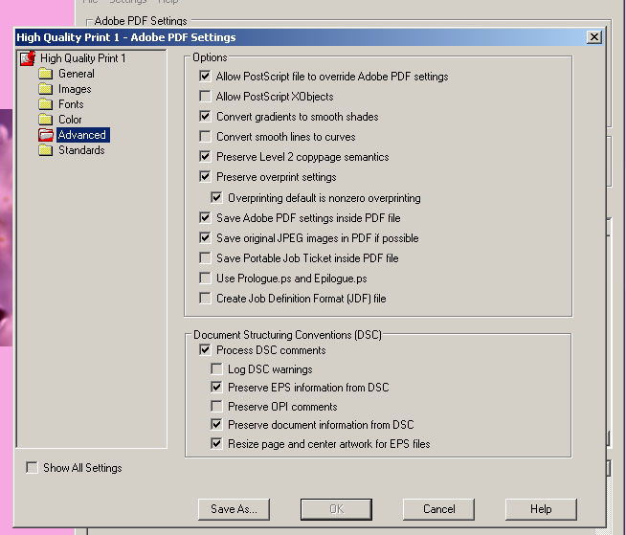Image resolution: width=626 pixels, height=535 pixels.
Task: Uncheck Preserve EPS information from DSC
Action: [x=216, y=387]
